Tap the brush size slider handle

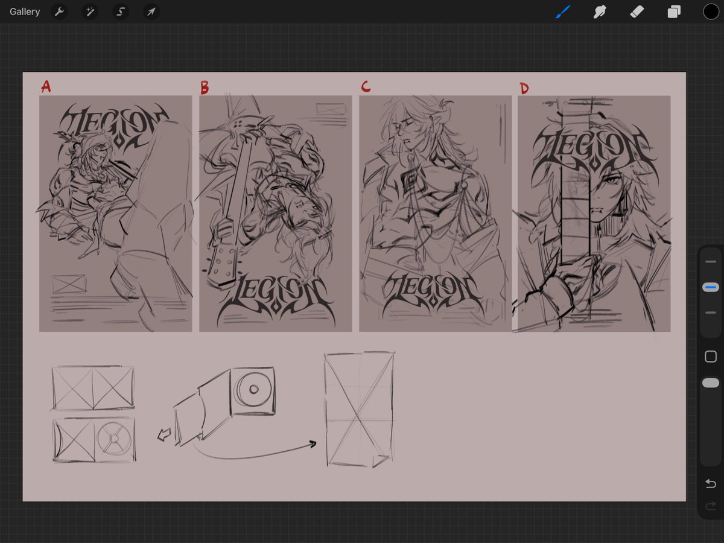[x=711, y=288]
